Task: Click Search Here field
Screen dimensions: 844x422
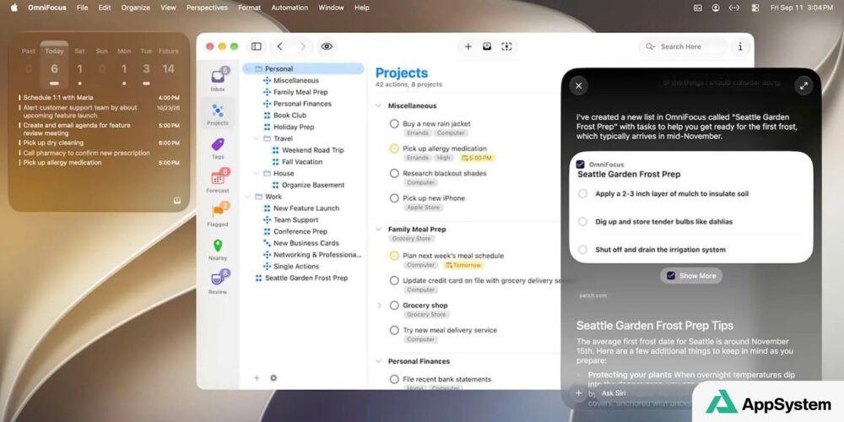Action: [683, 46]
